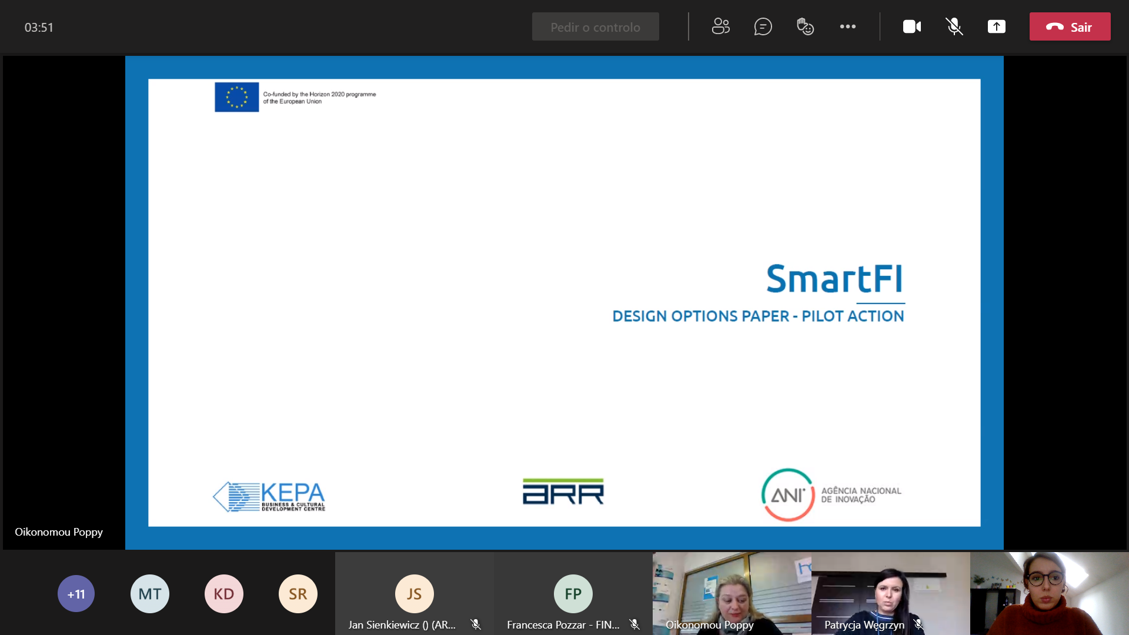This screenshot has height=635, width=1129.
Task: Toggle the camera on or off
Action: click(911, 26)
